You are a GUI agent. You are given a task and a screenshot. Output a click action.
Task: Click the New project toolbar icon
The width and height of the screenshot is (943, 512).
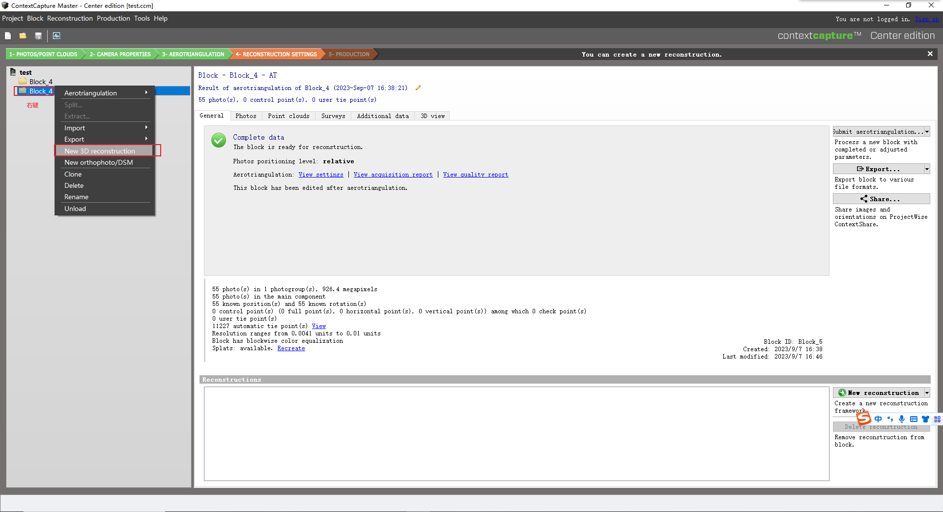pyautogui.click(x=8, y=35)
